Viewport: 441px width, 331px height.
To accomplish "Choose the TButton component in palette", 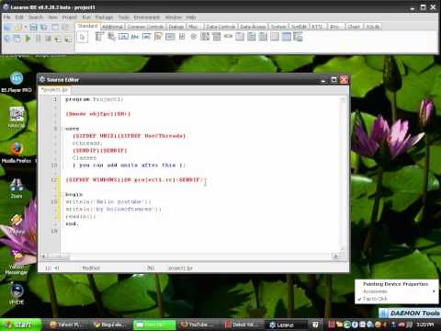I will pyautogui.click(x=123, y=37).
